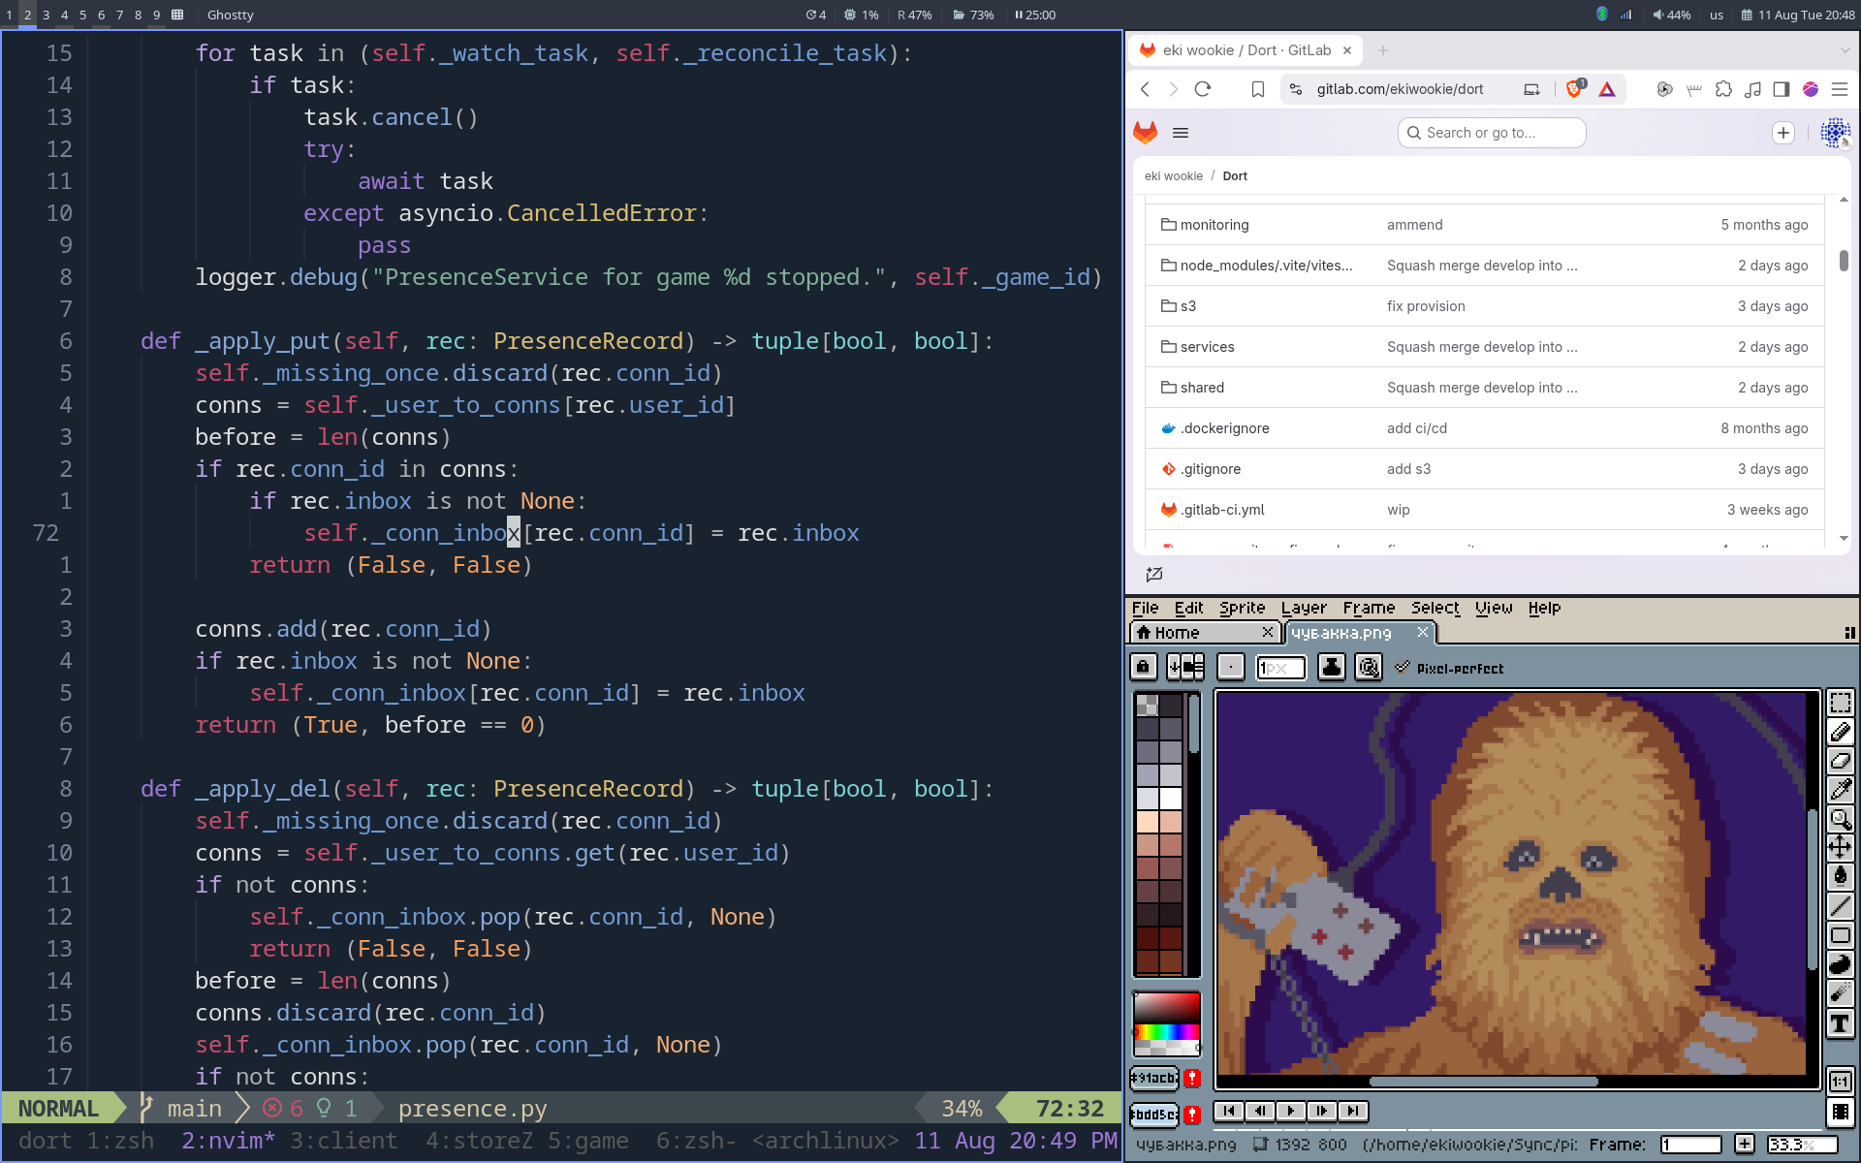1861x1163 pixels.
Task: Click the GitLab logo home icon
Action: point(1146,133)
